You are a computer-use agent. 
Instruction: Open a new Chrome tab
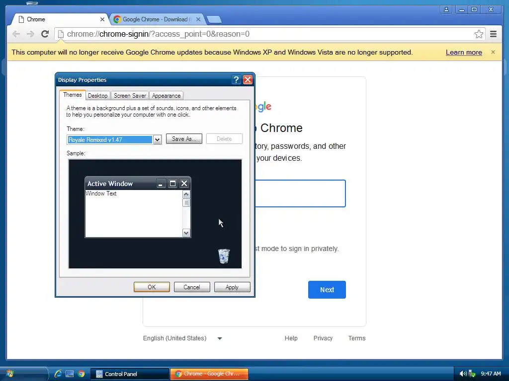tap(214, 19)
